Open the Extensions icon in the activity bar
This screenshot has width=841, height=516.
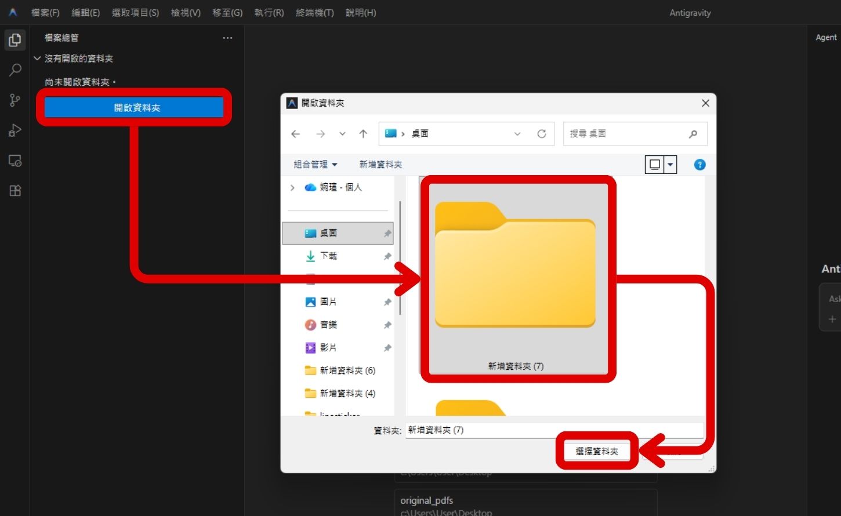point(14,190)
